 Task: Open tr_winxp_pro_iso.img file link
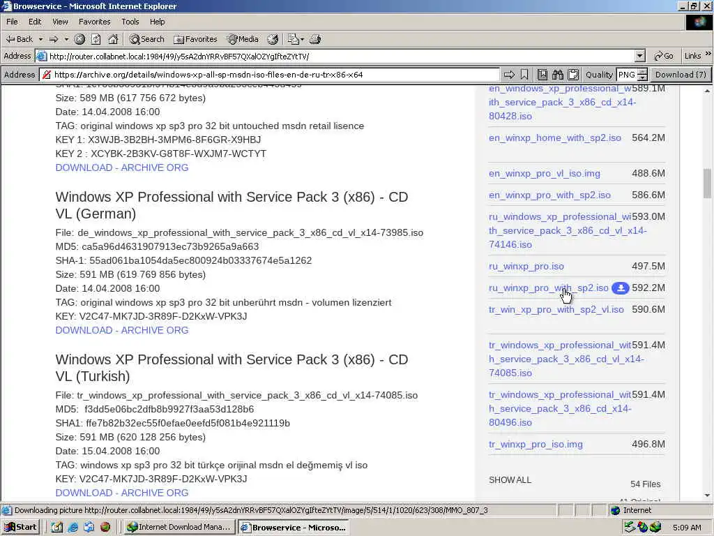[x=536, y=445]
